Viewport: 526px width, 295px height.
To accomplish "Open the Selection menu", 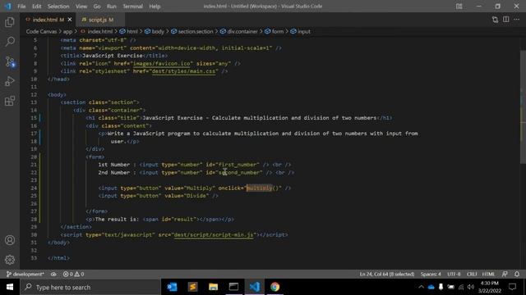I will tap(58, 7).
